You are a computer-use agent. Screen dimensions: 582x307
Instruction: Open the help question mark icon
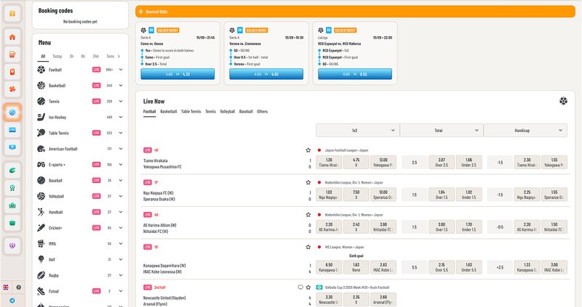19,287
